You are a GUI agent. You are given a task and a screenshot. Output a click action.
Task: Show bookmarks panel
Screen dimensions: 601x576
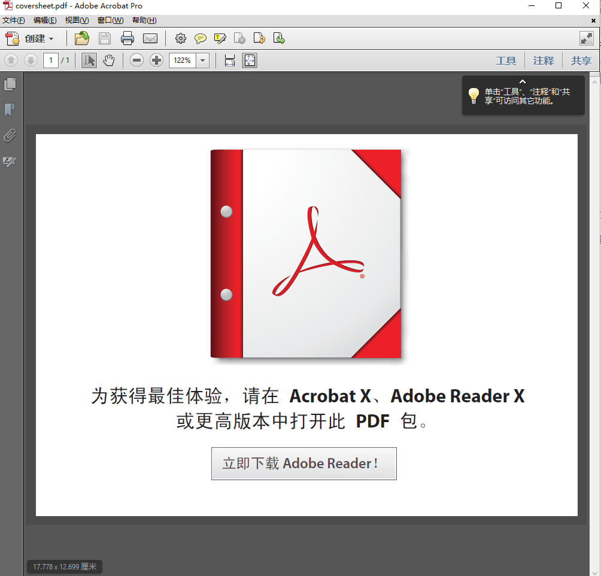point(10,110)
